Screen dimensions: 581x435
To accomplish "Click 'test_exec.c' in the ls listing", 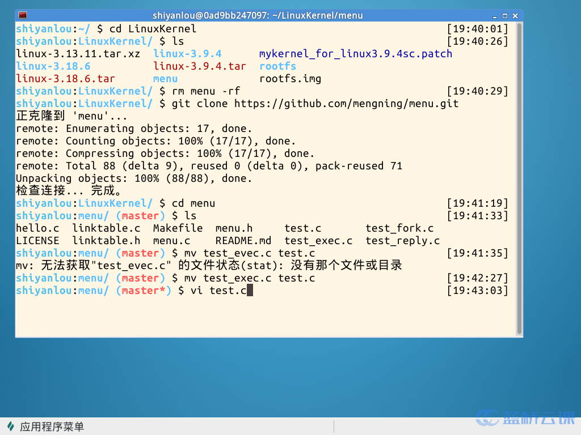I will pyautogui.click(x=318, y=241).
